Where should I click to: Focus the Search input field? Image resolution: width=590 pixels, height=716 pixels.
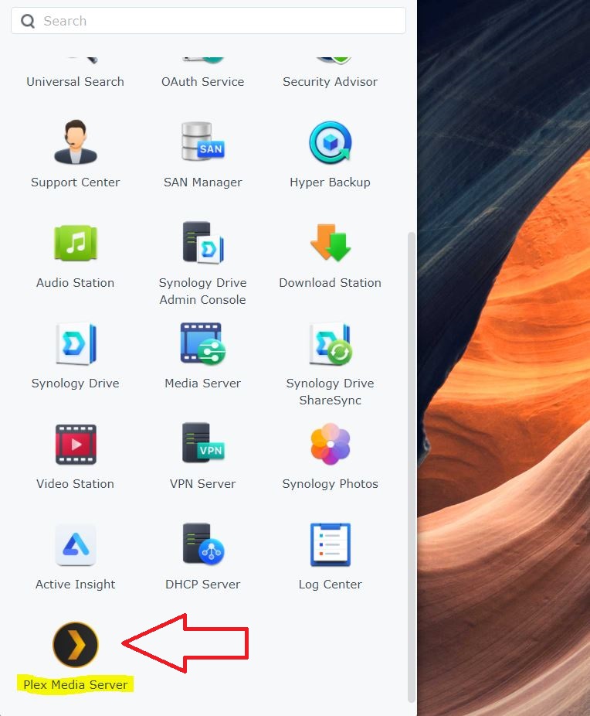[x=209, y=21]
